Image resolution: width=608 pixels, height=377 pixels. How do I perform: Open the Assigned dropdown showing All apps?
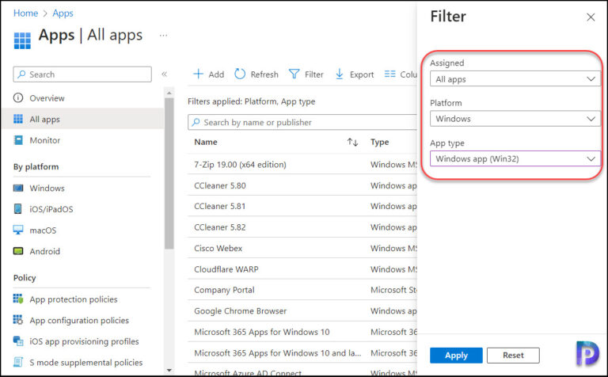coord(515,78)
